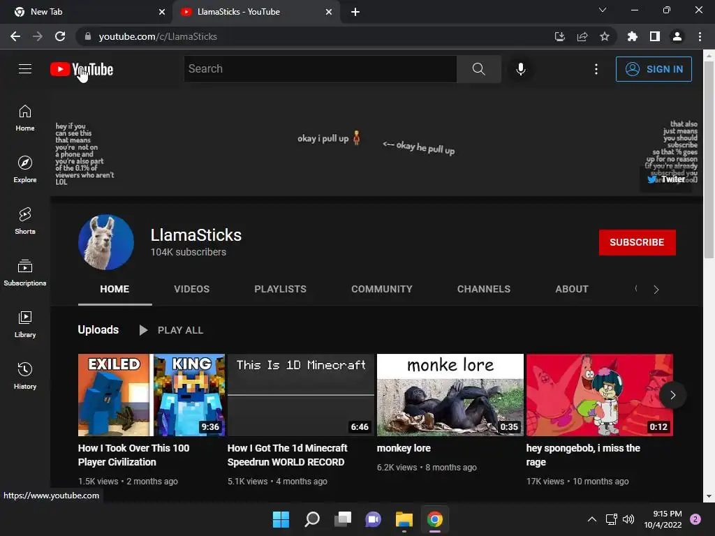
Task: Go to Home in the sidebar
Action: [x=25, y=117]
